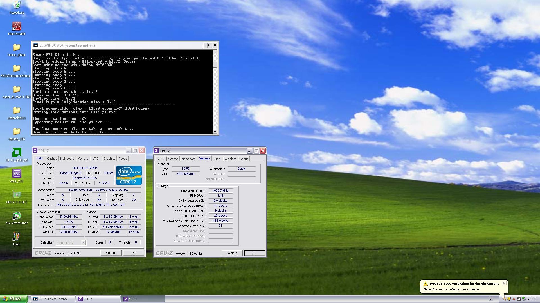Close the activation reminder balloon
540x303 pixels.
[x=504, y=283]
